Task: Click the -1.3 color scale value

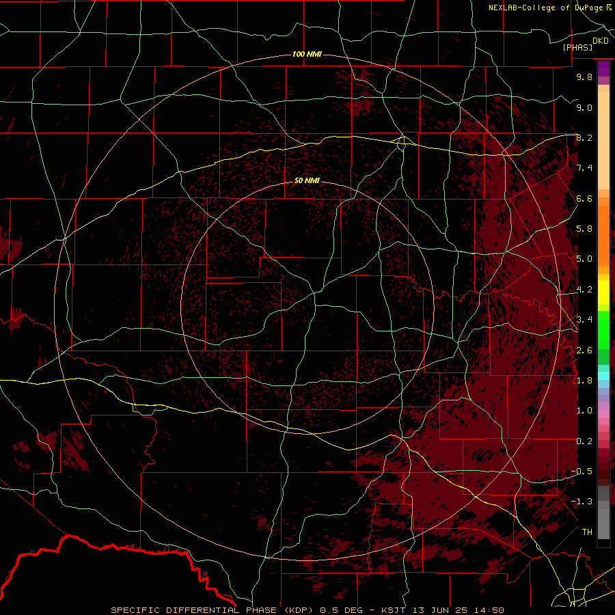Action: [582, 502]
